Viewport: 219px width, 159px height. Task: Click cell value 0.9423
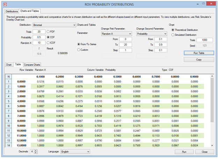pyautogui.click(x=117, y=145)
